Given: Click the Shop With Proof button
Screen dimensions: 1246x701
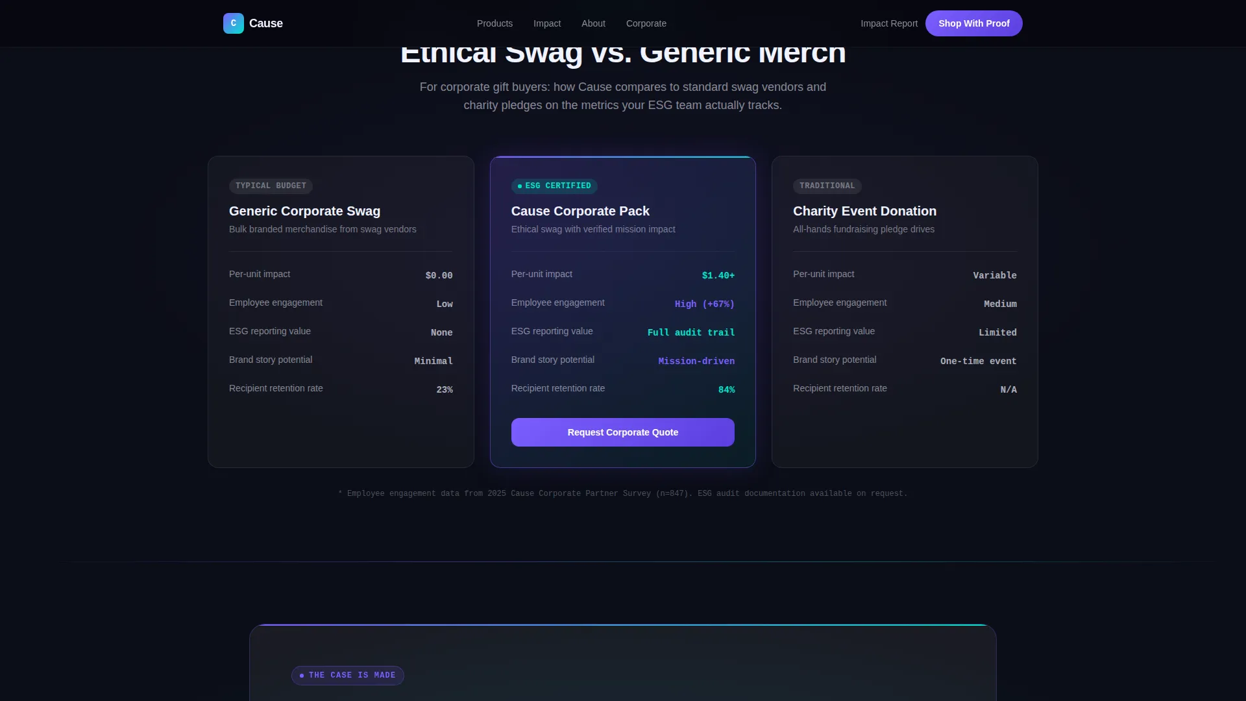Looking at the screenshot, I should point(973,23).
